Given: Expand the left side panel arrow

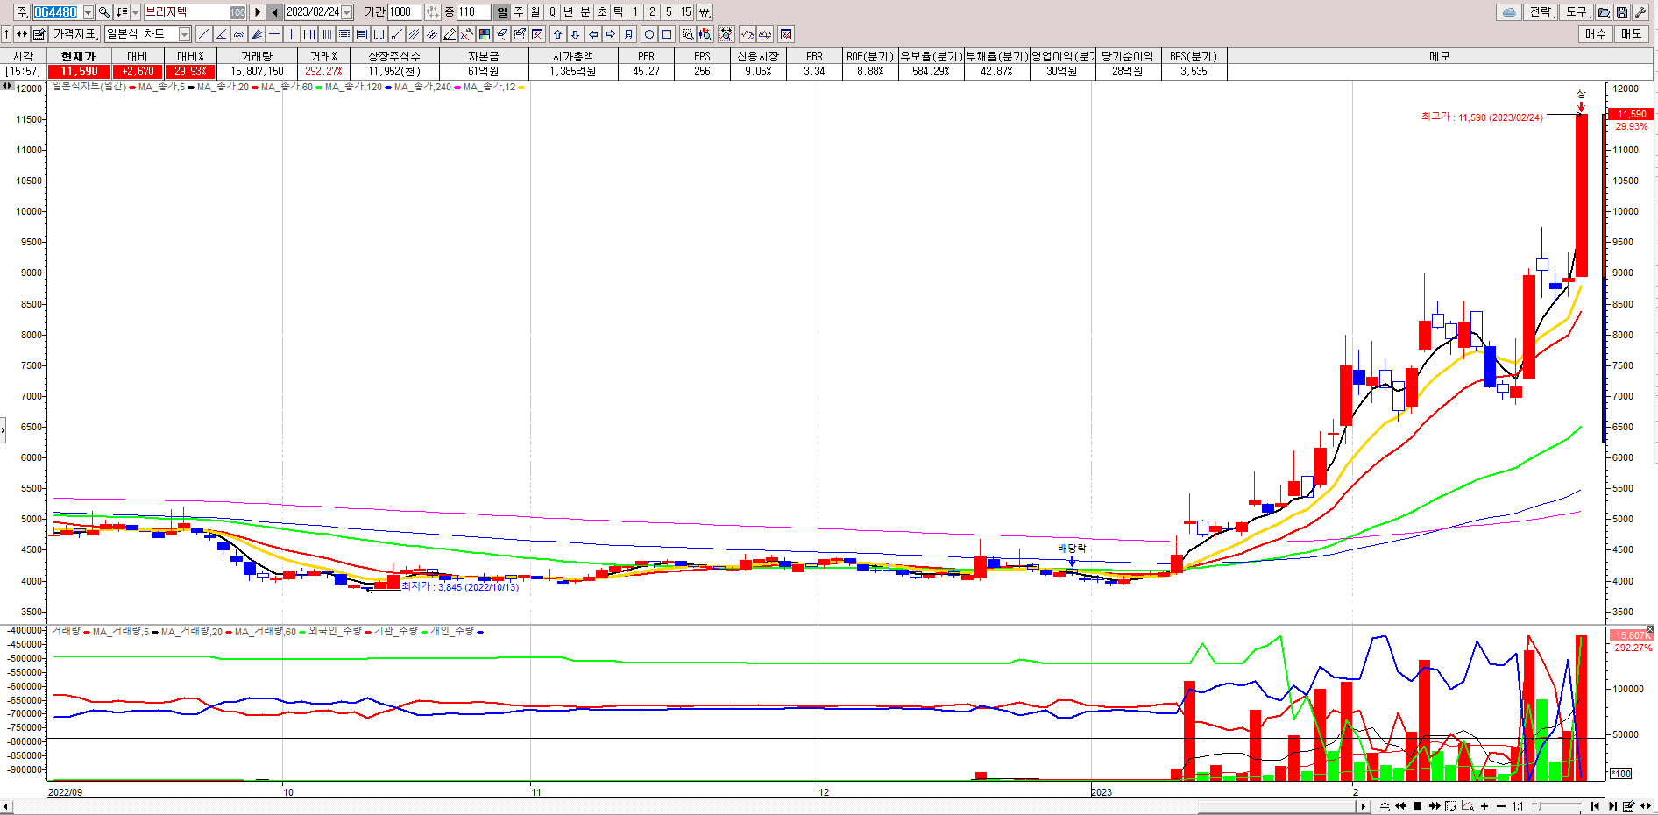Looking at the screenshot, I should (x=3, y=429).
